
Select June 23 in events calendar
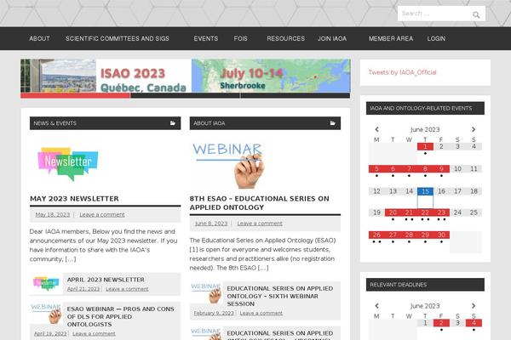point(441,212)
